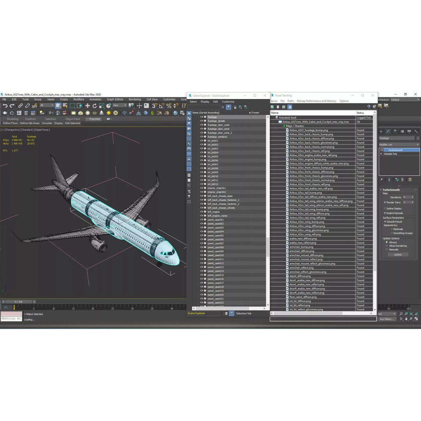
Task: Open the Create tab (plus) in command panel
Action: [381, 131]
